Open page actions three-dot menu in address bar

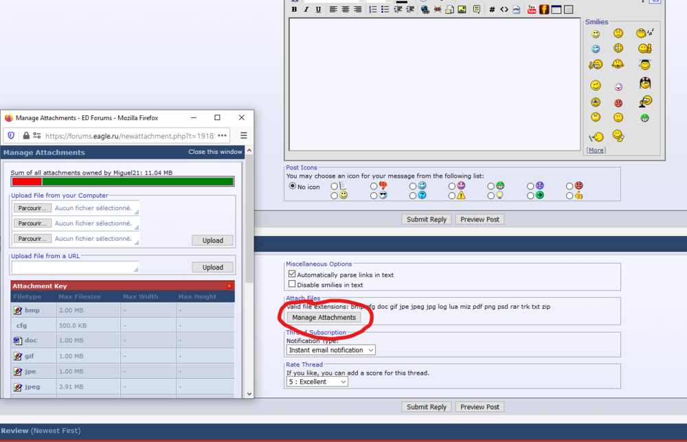point(222,136)
